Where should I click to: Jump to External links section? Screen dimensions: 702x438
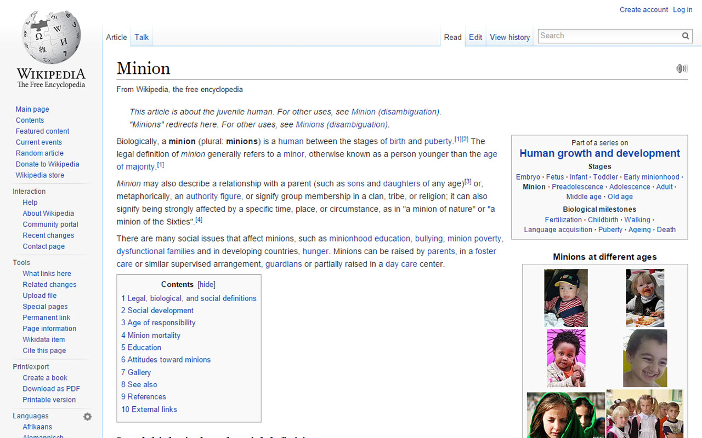coord(149,409)
